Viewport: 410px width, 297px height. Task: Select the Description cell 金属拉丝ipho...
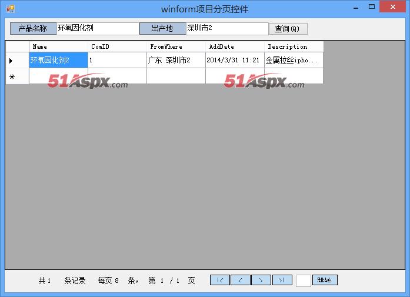(294, 60)
